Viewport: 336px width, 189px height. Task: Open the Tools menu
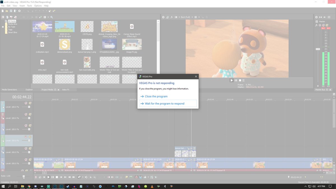click(x=29, y=6)
